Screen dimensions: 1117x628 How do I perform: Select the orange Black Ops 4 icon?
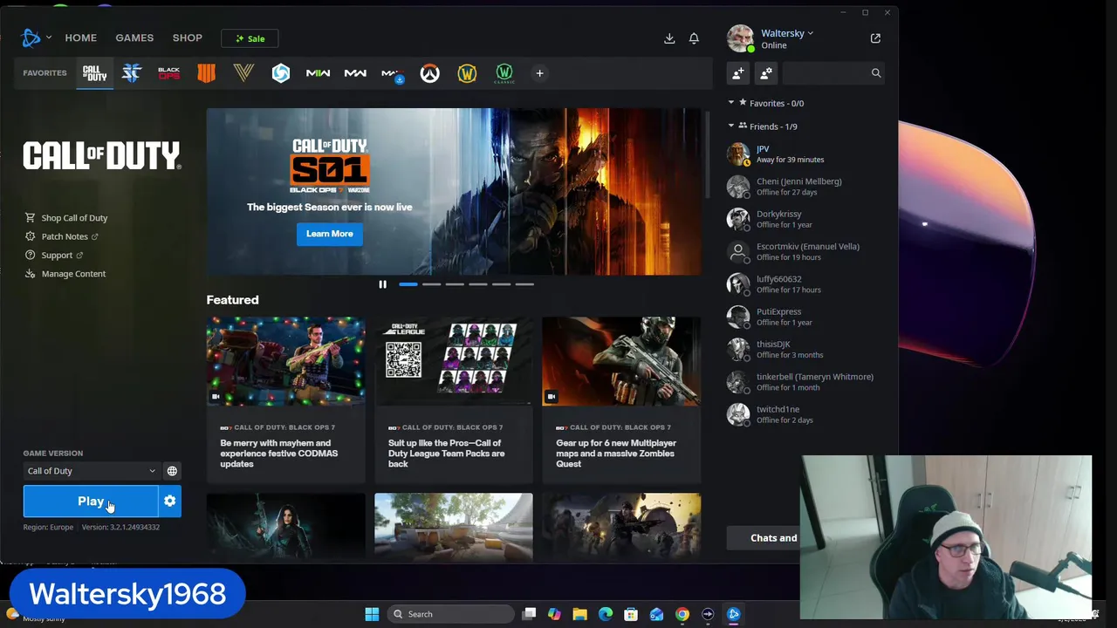[x=206, y=73]
